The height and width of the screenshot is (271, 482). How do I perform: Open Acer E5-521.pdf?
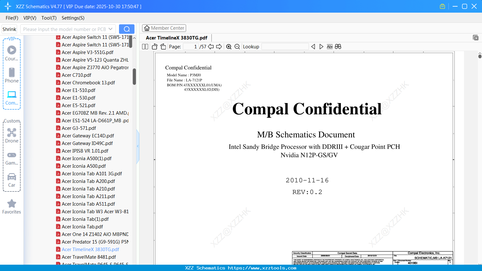click(78, 105)
